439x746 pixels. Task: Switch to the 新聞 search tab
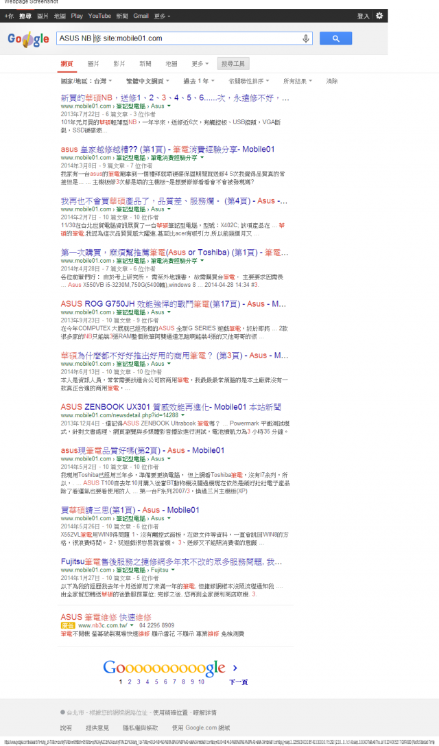pos(145,64)
